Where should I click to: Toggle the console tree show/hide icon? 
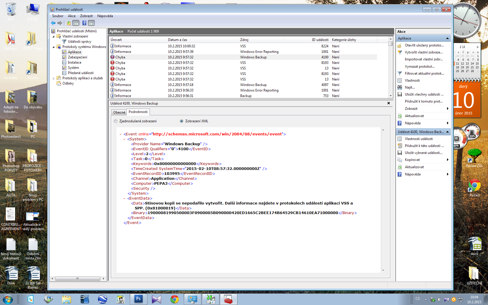pos(76,23)
